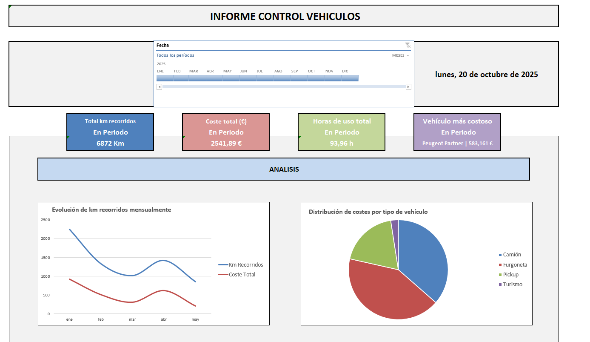Click the ANALISIS section header
Image resolution: width=590 pixels, height=342 pixels.
point(284,169)
